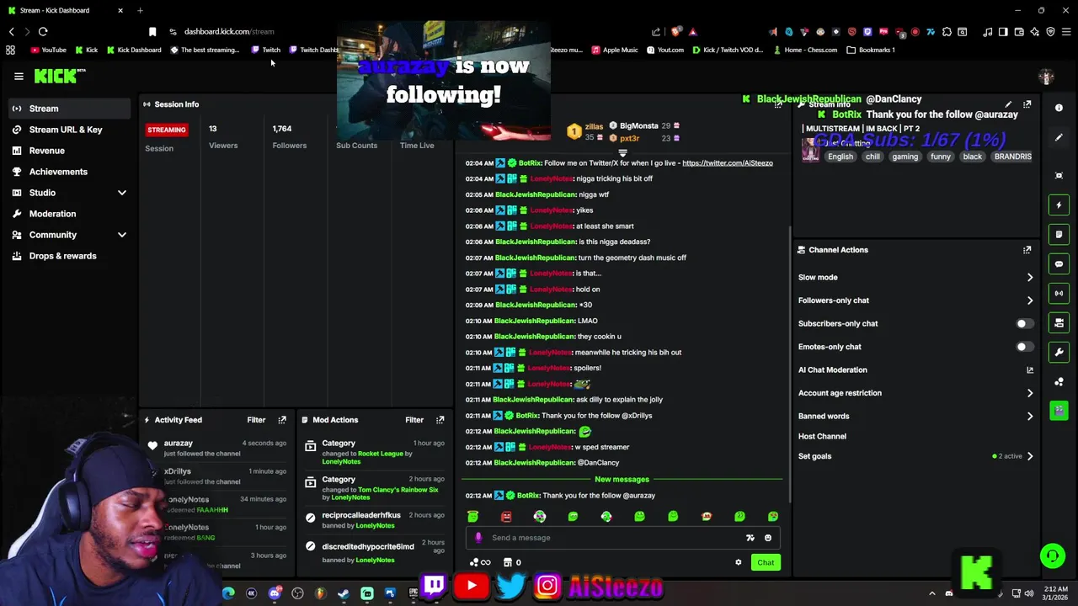Toggle the broadcast signal panel icon

click(1059, 293)
